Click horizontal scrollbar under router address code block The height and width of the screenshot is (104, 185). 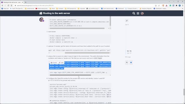(x=77, y=28)
